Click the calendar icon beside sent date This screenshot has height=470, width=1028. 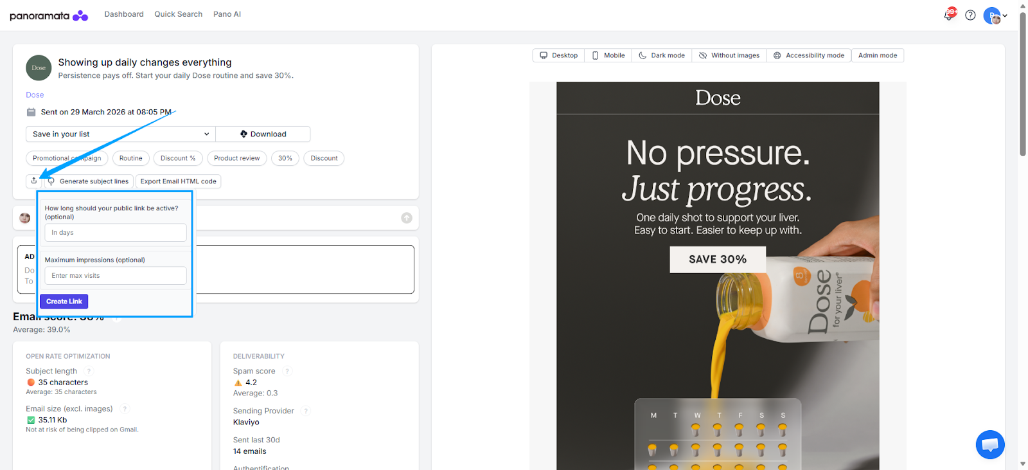(x=31, y=112)
